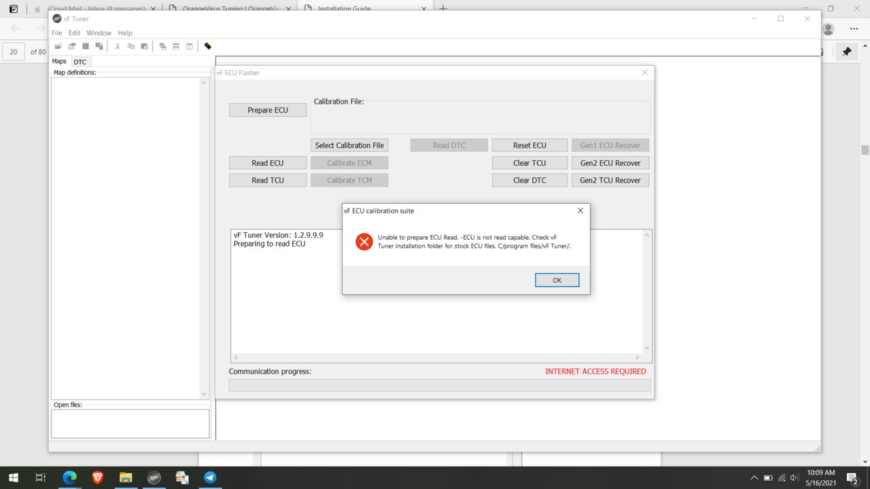This screenshot has height=489, width=870.
Task: Click the browser three-dots menu icon
Action: 854,29
